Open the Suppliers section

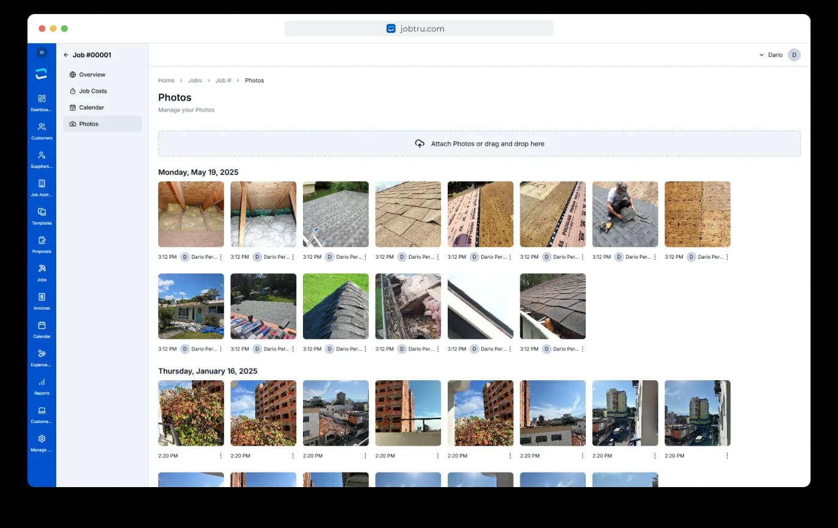point(42,158)
